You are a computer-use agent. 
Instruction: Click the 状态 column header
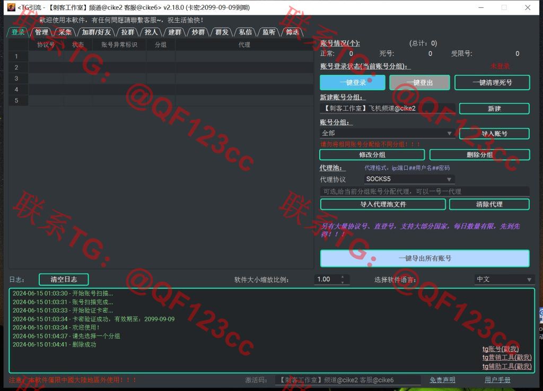click(x=78, y=45)
